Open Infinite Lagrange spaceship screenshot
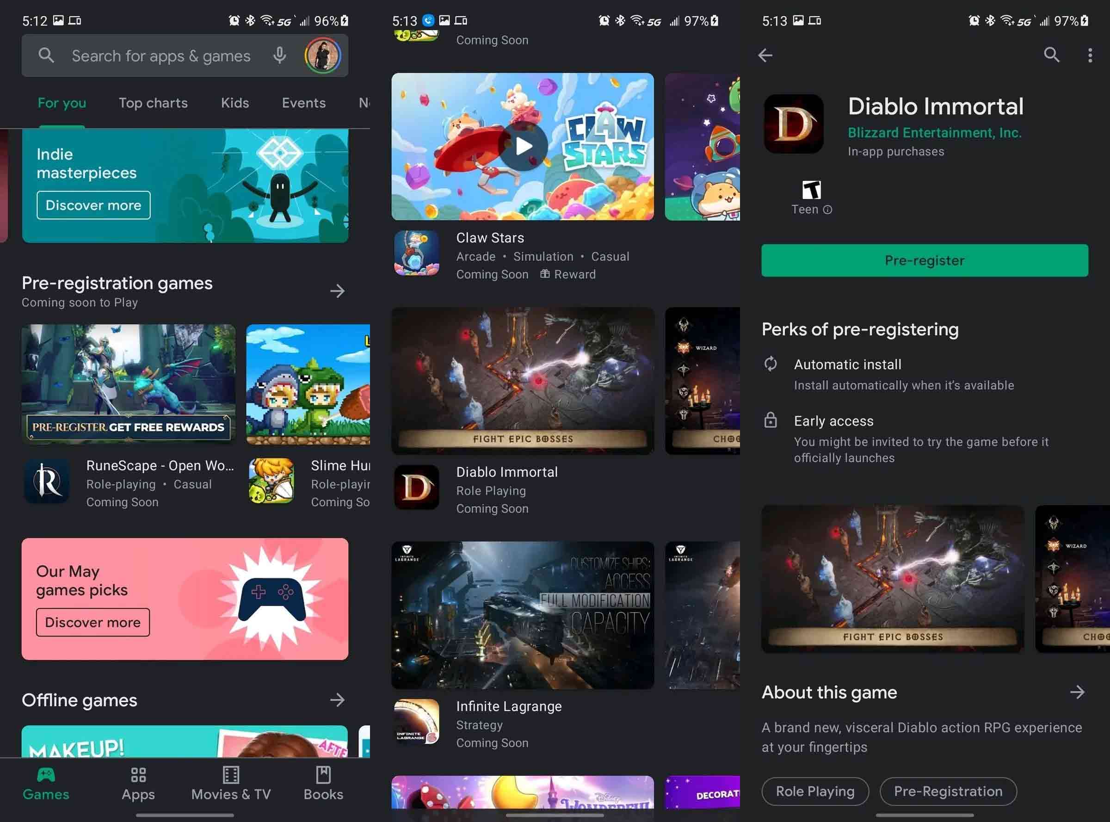The width and height of the screenshot is (1110, 822). coord(523,616)
